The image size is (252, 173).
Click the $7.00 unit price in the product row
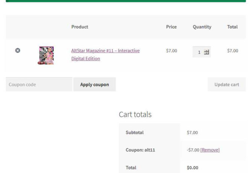click(172, 51)
